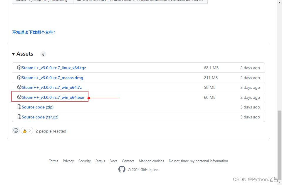The image size is (282, 185).
Task: Click the page vertical scrollbar thumb
Action: [279, 145]
